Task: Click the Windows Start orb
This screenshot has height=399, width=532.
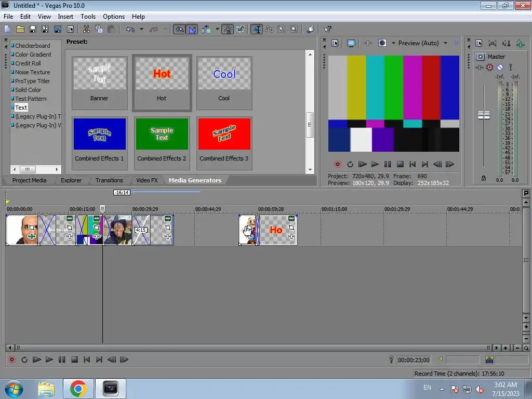Action: (x=14, y=389)
